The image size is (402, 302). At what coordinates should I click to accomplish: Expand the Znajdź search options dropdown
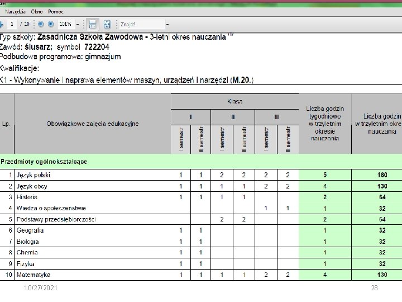point(167,25)
